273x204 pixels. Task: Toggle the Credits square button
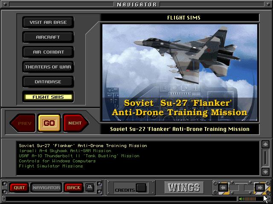(x=141, y=188)
